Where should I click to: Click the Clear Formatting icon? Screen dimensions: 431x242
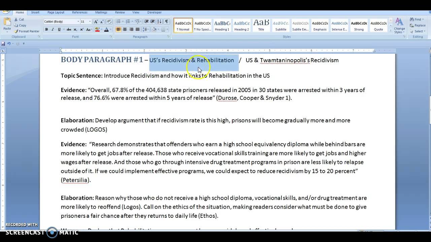pyautogui.click(x=109, y=22)
